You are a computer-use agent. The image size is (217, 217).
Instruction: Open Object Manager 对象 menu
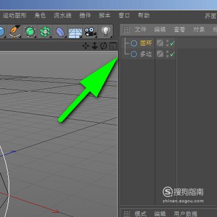[199, 29]
